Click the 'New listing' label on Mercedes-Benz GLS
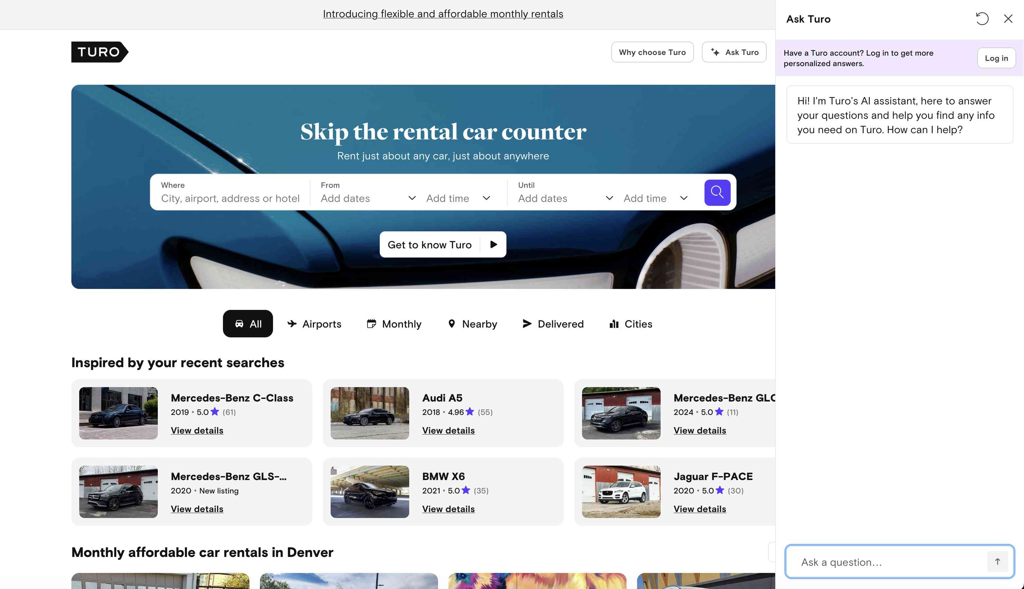 click(x=219, y=491)
